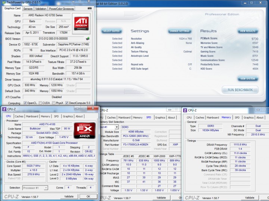Open the Mainboard tab in the CPU-Z Memory window
The image size is (269, 201).
coord(213,117)
